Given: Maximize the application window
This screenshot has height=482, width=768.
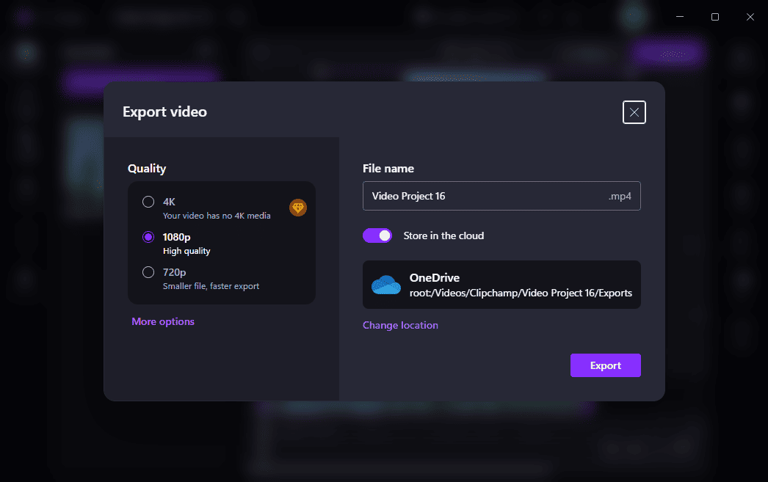Looking at the screenshot, I should (x=715, y=17).
